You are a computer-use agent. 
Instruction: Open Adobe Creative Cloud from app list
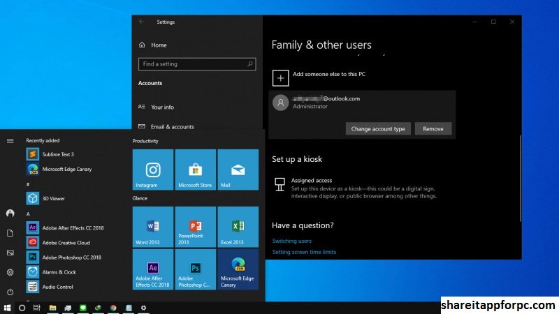(x=66, y=242)
